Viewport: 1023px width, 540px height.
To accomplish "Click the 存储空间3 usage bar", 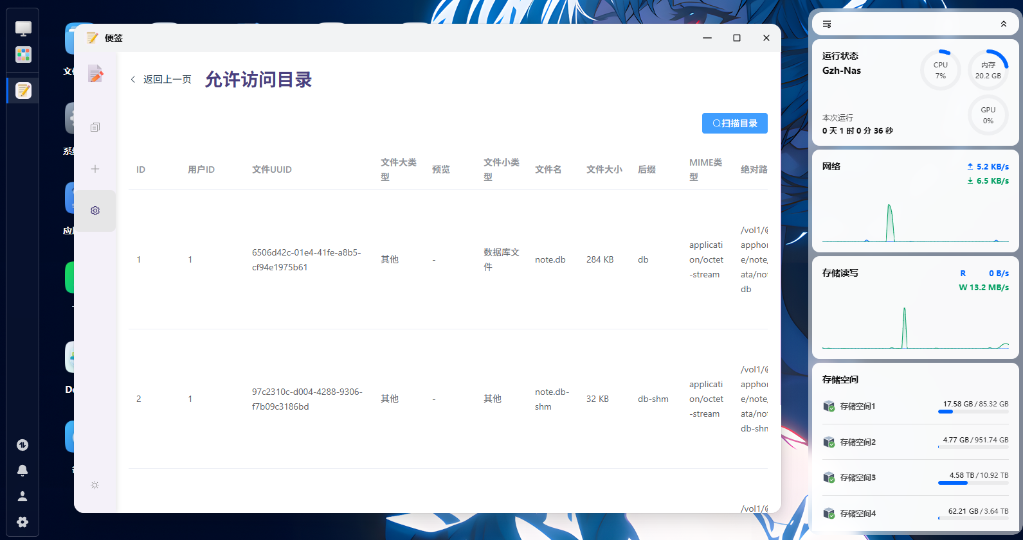I will coord(973,483).
